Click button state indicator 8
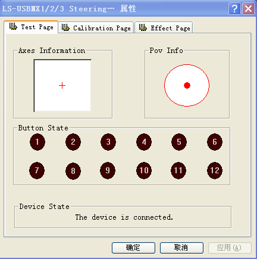The width and height of the screenshot is (257, 259). click(73, 171)
